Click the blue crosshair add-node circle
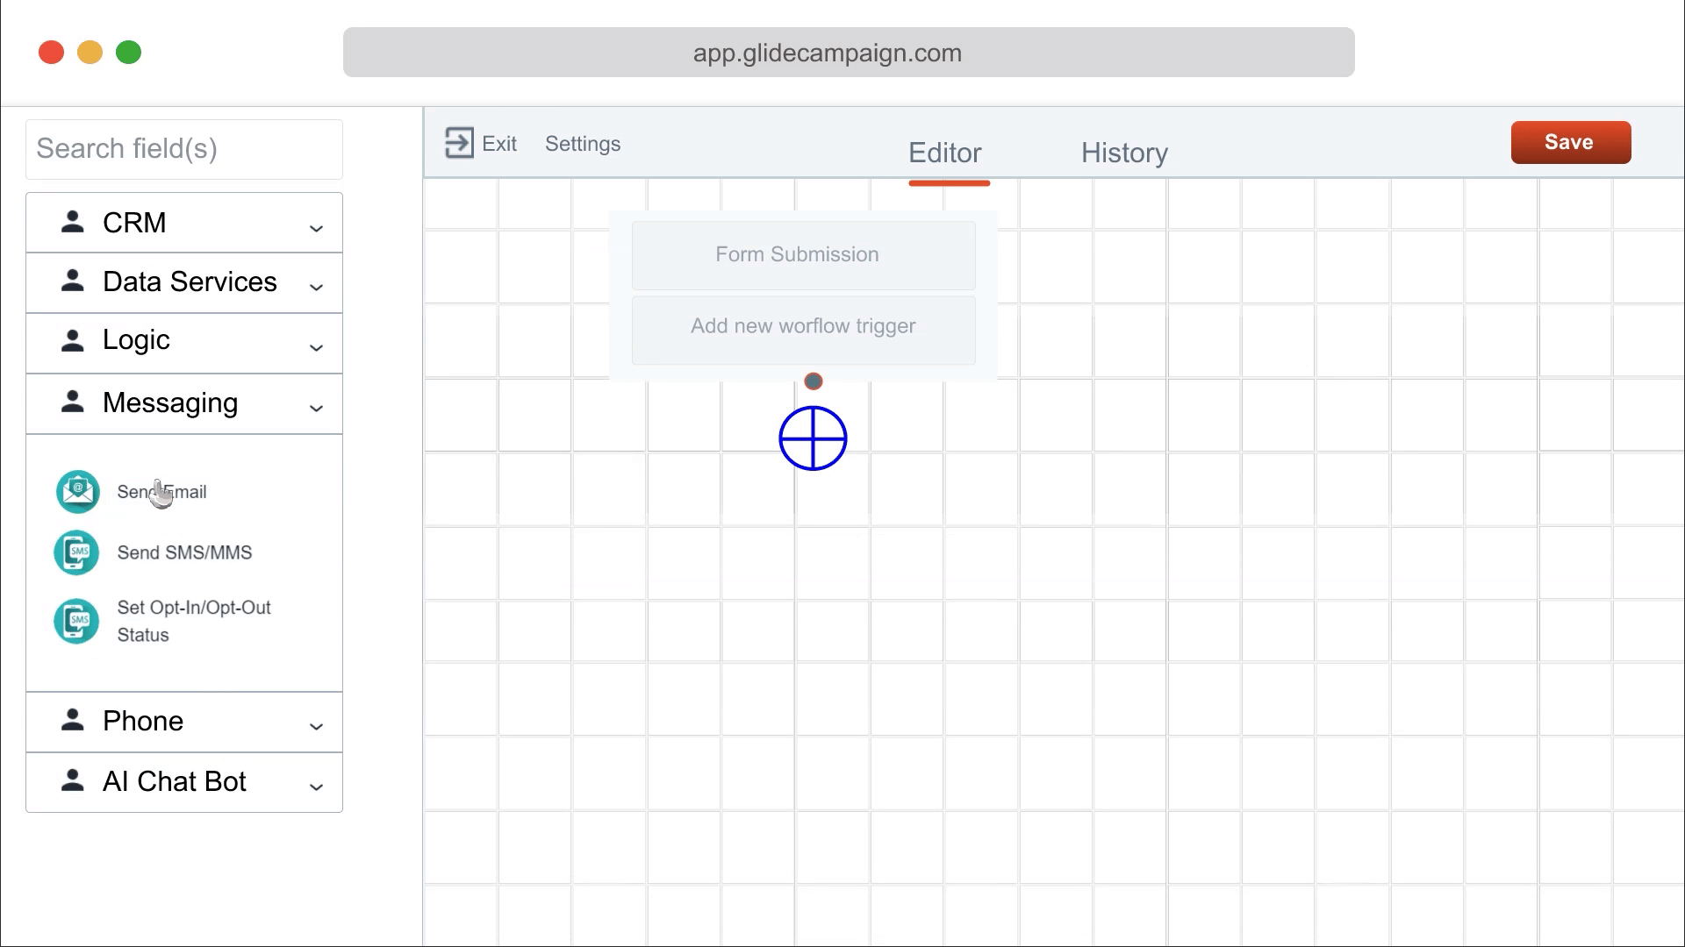The image size is (1685, 947). pos(813,438)
